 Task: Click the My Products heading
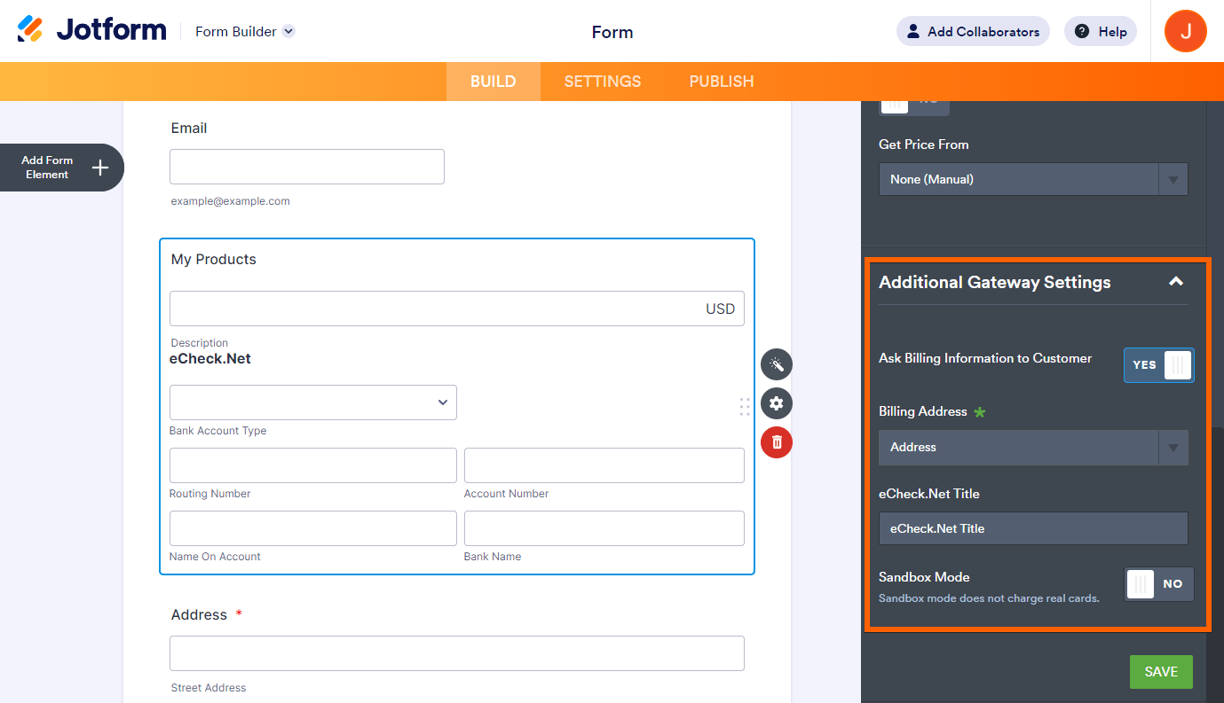(214, 260)
